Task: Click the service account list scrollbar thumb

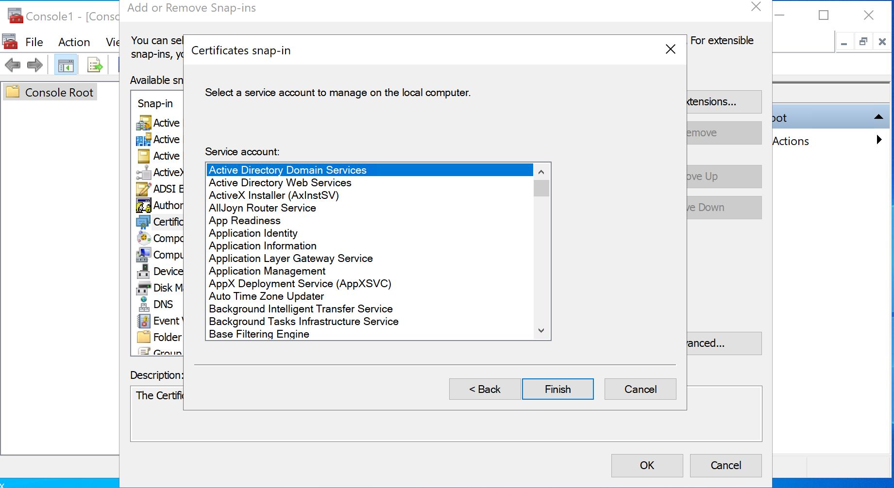Action: tap(541, 188)
